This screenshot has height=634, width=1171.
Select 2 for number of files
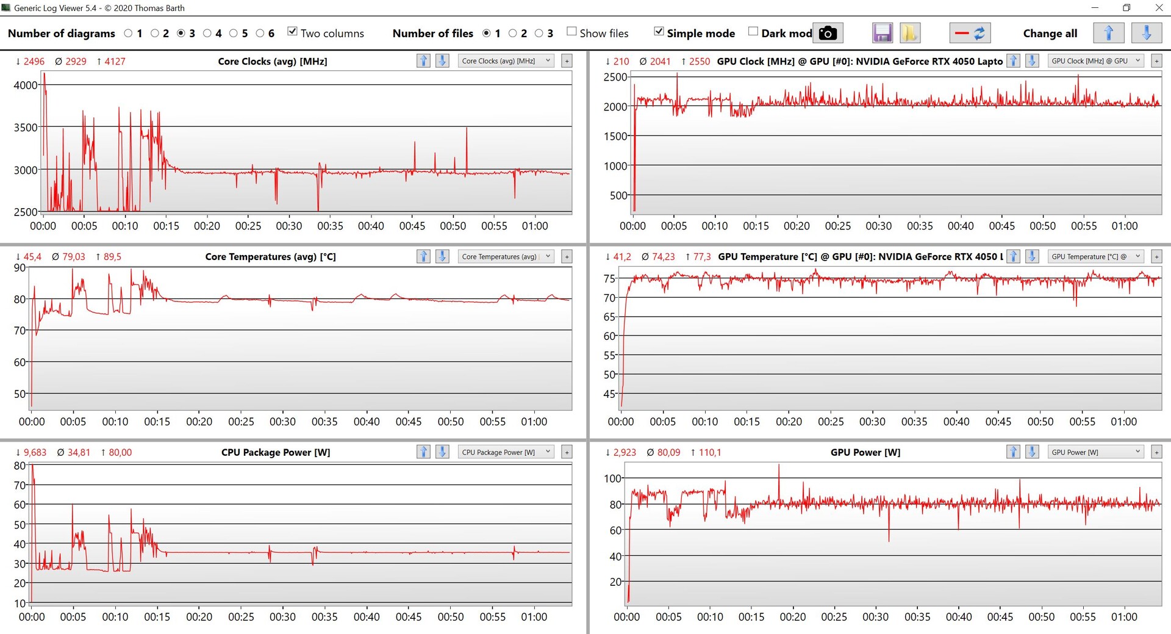click(x=513, y=34)
